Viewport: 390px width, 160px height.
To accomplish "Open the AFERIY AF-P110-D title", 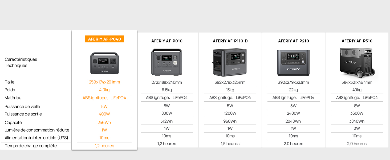I will click(230, 41).
